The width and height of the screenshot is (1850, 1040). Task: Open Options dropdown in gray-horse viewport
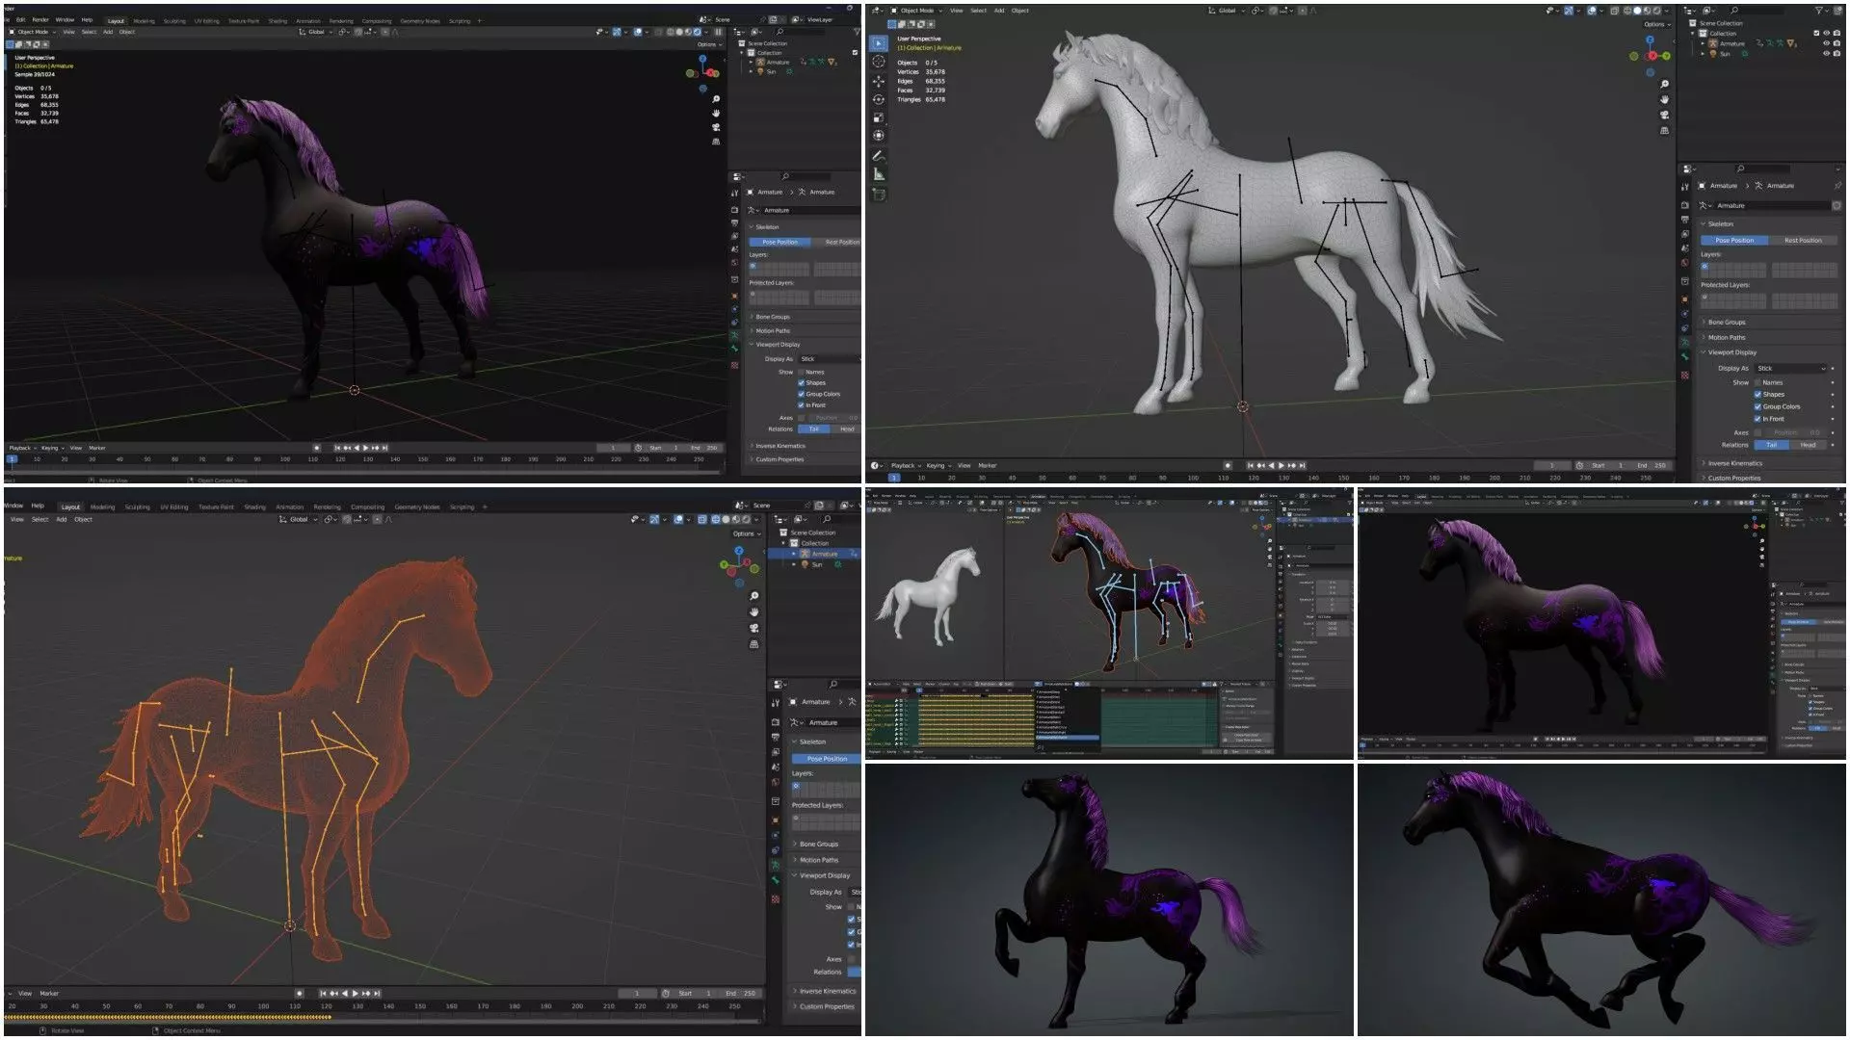[x=1656, y=24]
